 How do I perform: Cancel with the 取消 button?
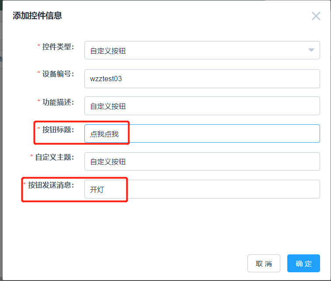pyautogui.click(x=264, y=263)
